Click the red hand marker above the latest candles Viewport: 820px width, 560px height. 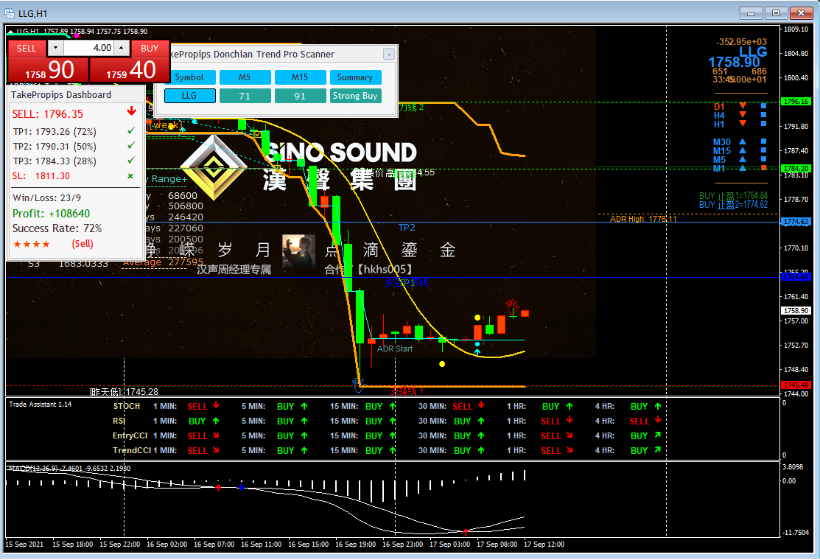(x=513, y=307)
